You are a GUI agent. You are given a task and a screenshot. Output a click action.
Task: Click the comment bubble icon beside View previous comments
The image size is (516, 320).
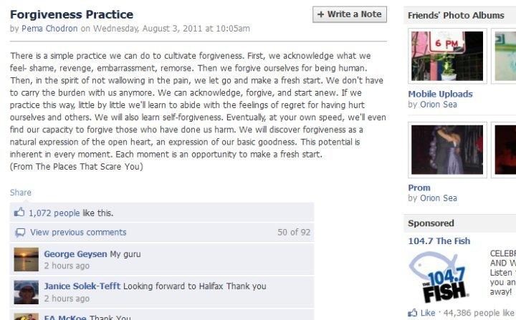click(20, 233)
